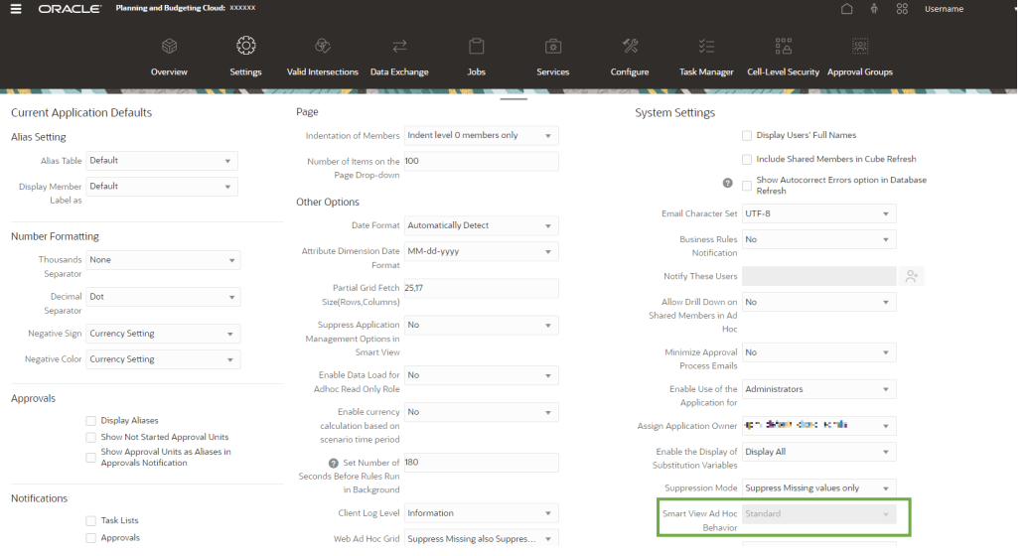Select the Valid Intersections icon
1029x556 pixels.
(322, 46)
